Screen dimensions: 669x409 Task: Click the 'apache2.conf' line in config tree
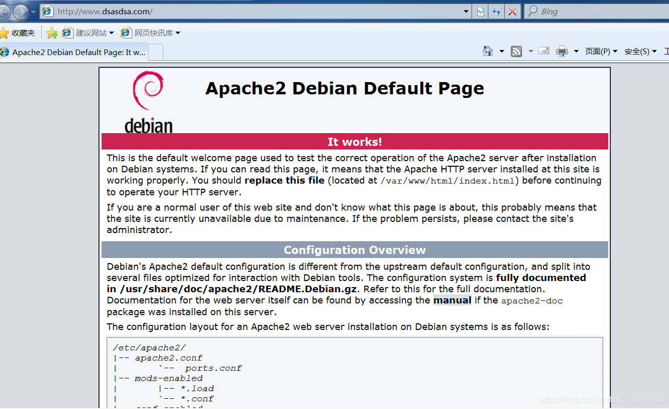pyautogui.click(x=168, y=358)
